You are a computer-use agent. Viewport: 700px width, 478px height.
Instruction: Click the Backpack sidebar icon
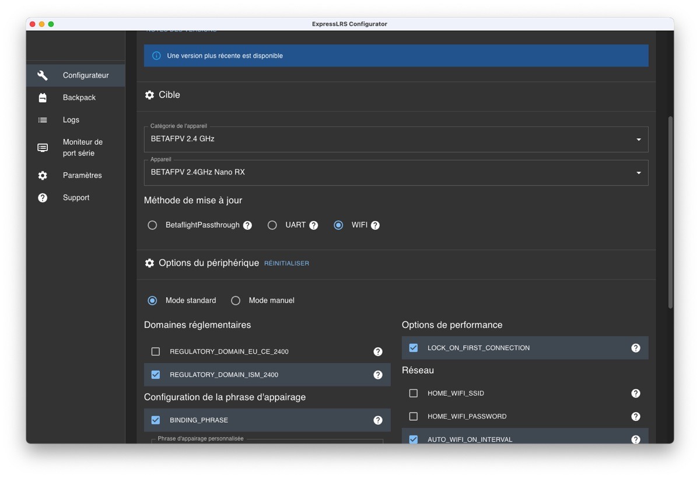click(43, 97)
